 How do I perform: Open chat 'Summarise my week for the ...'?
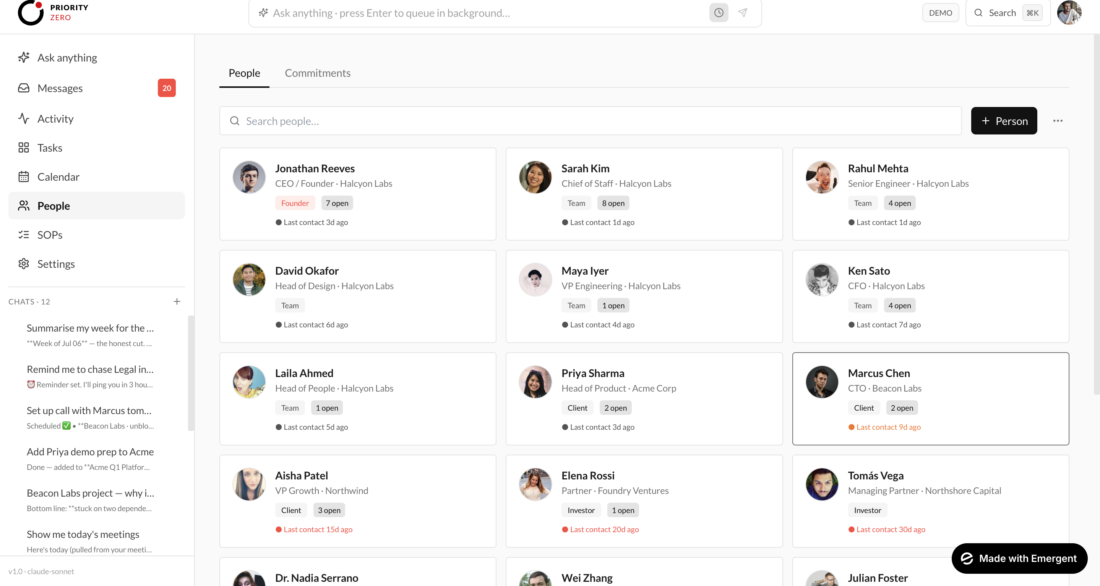(x=91, y=335)
